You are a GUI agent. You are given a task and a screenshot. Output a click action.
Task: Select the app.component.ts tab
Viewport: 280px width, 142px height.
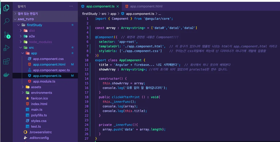pyautogui.click(x=100, y=6)
